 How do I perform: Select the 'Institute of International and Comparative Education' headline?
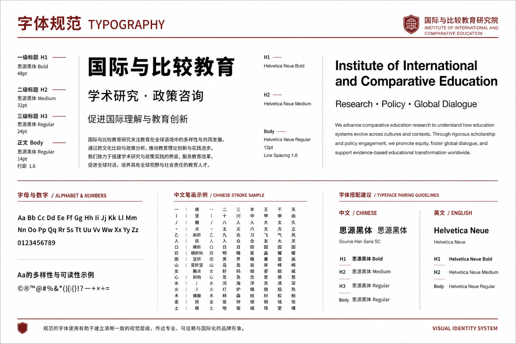pos(416,74)
